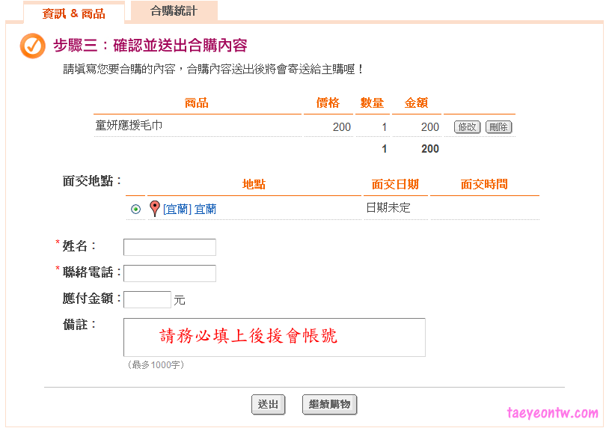Click the red map pin icon
The width and height of the screenshot is (615, 431).
pos(155,209)
